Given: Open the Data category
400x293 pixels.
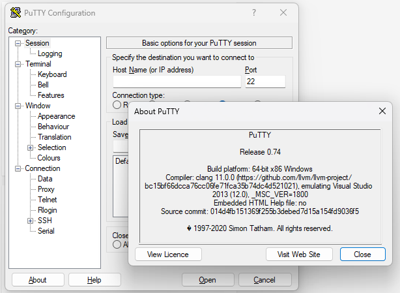Looking at the screenshot, I should tap(45, 179).
